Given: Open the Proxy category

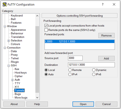Looking at the screenshot, I should (x=14, y=55).
